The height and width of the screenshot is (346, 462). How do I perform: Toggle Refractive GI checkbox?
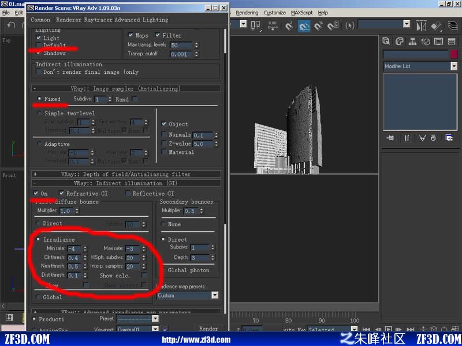(61, 193)
